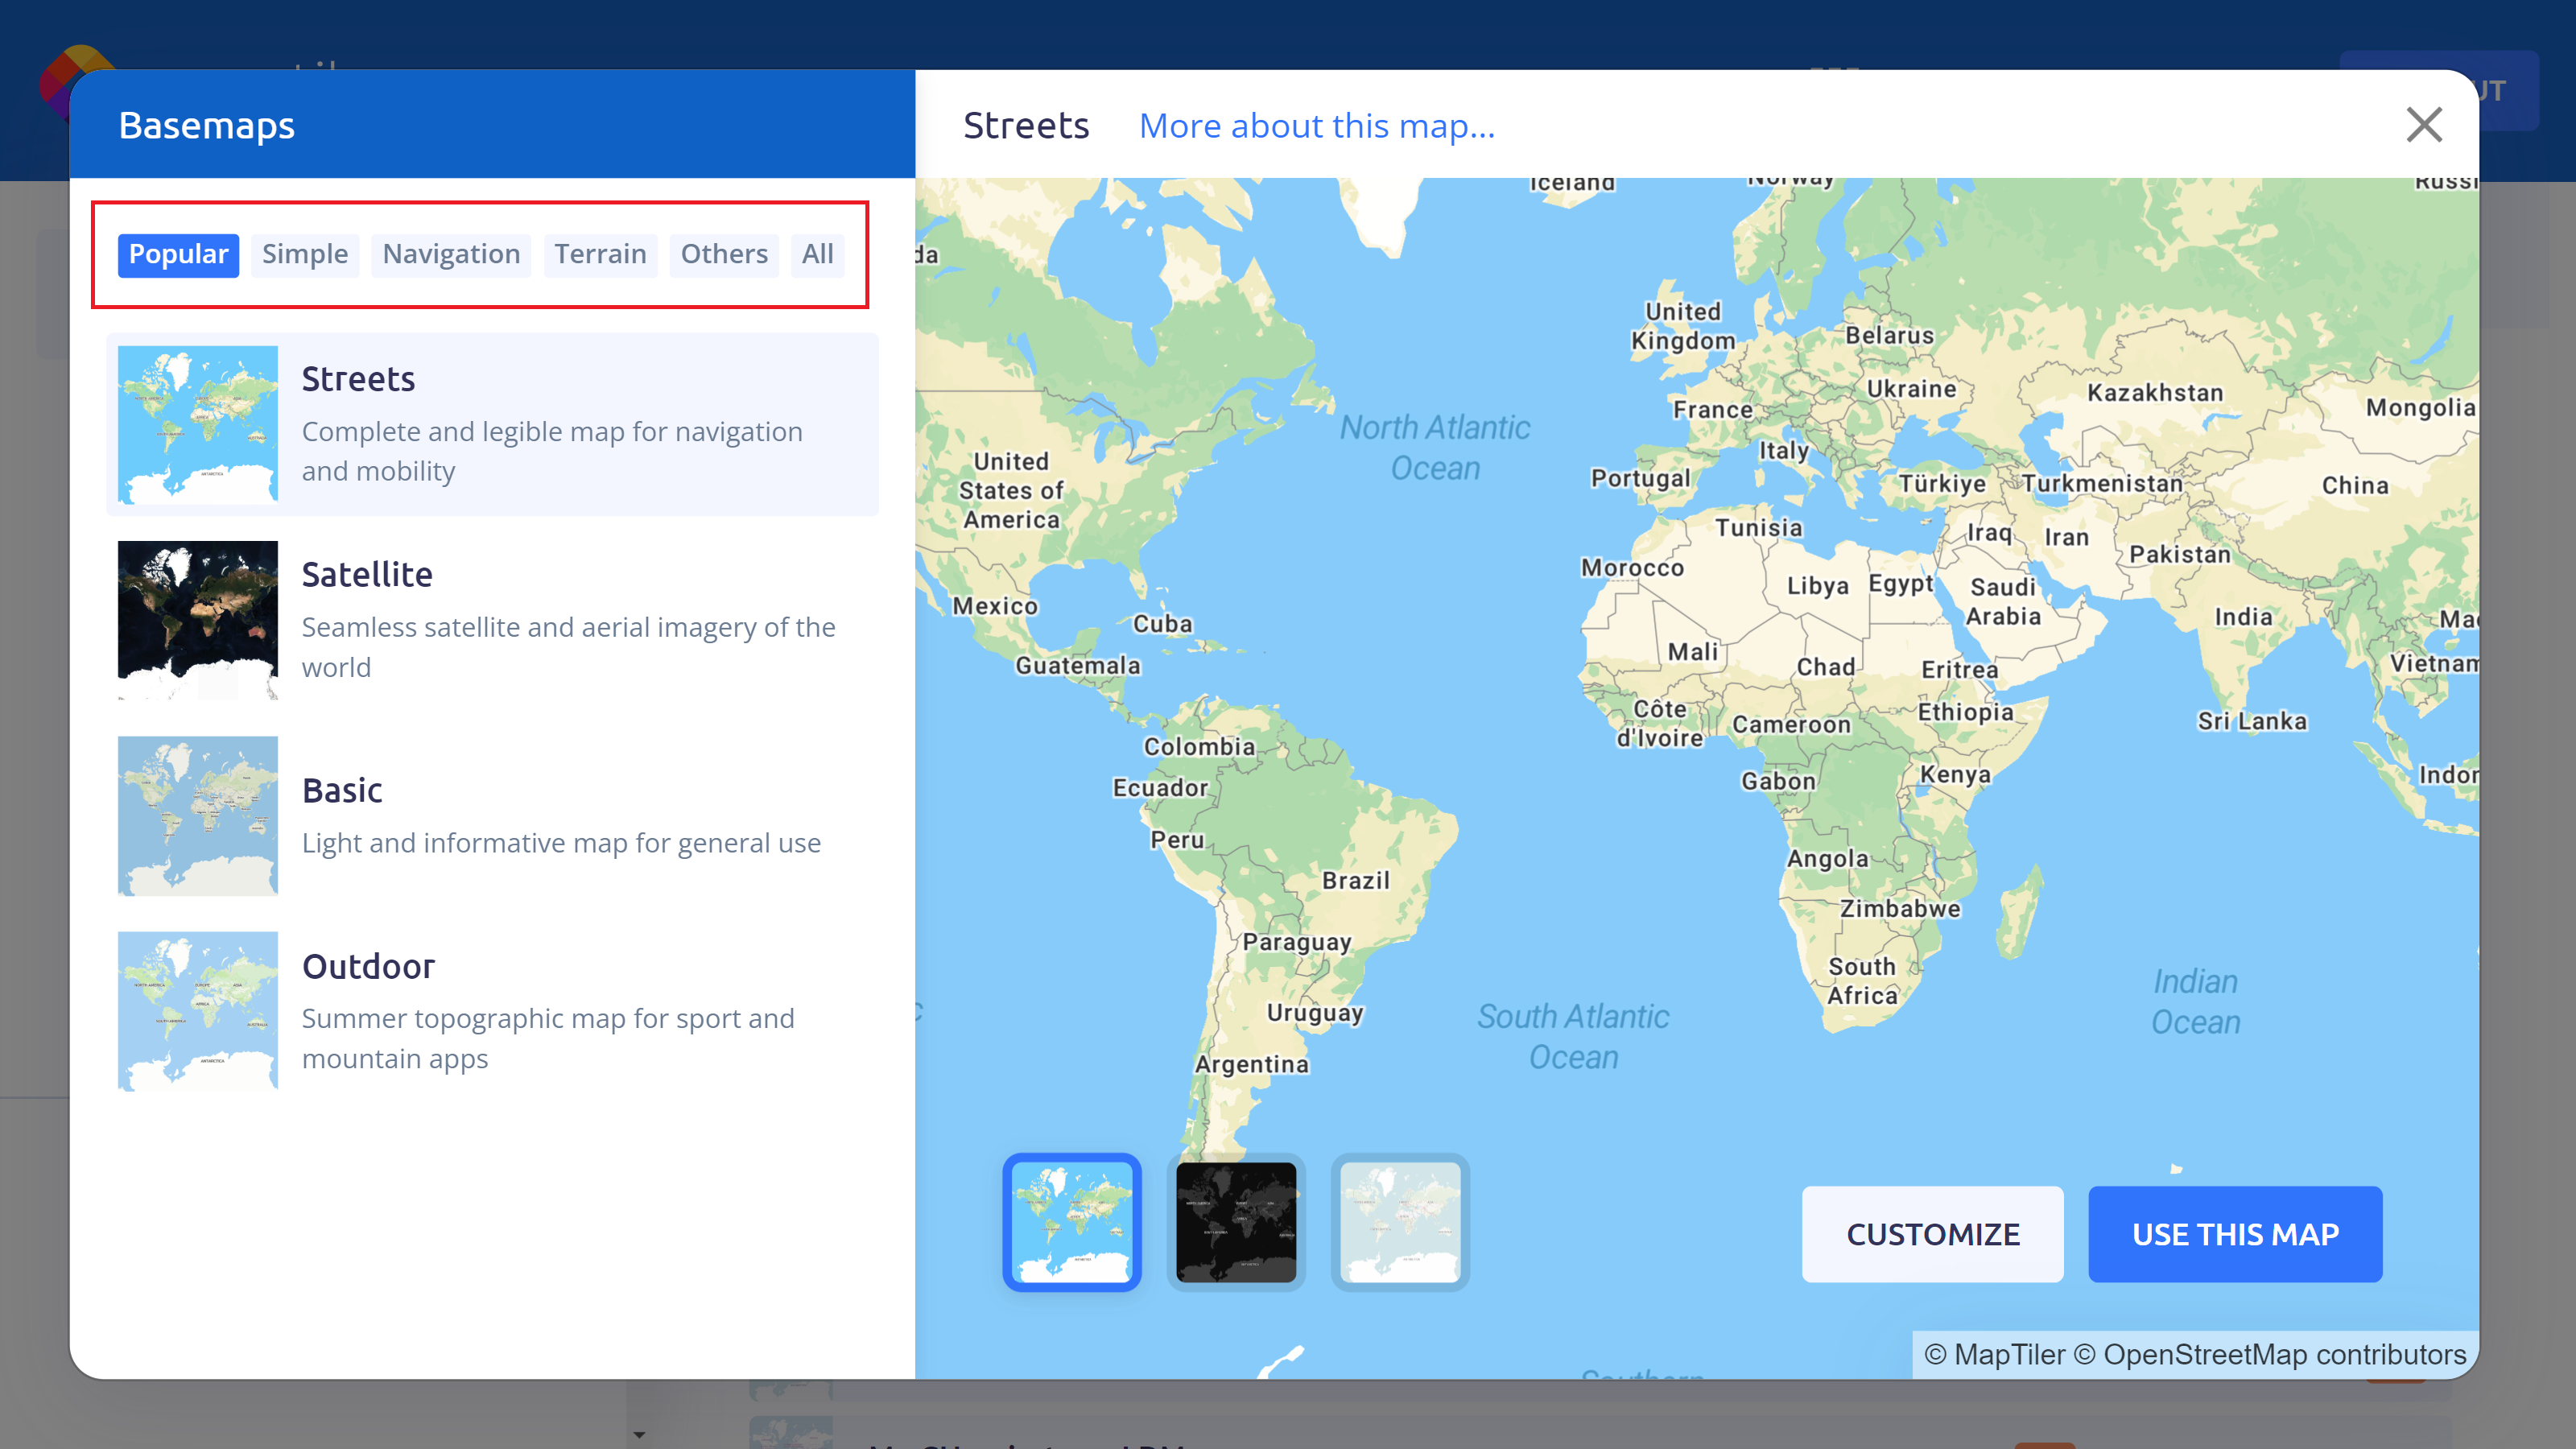Select the All basemaps tab
This screenshot has height=1449, width=2576.
pyautogui.click(x=817, y=253)
